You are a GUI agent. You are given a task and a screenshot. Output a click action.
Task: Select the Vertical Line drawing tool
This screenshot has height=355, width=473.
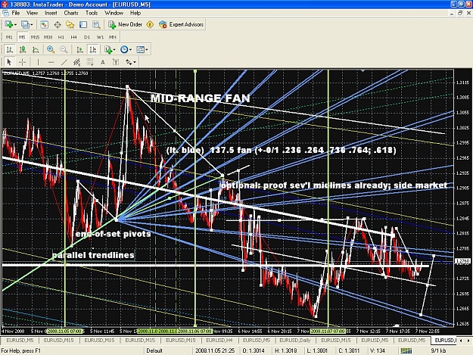[x=38, y=62]
